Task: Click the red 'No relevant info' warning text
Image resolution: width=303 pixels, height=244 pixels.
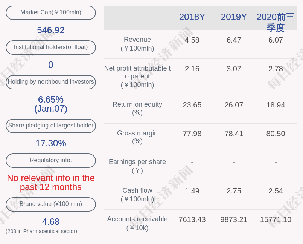Action: pos(50,182)
